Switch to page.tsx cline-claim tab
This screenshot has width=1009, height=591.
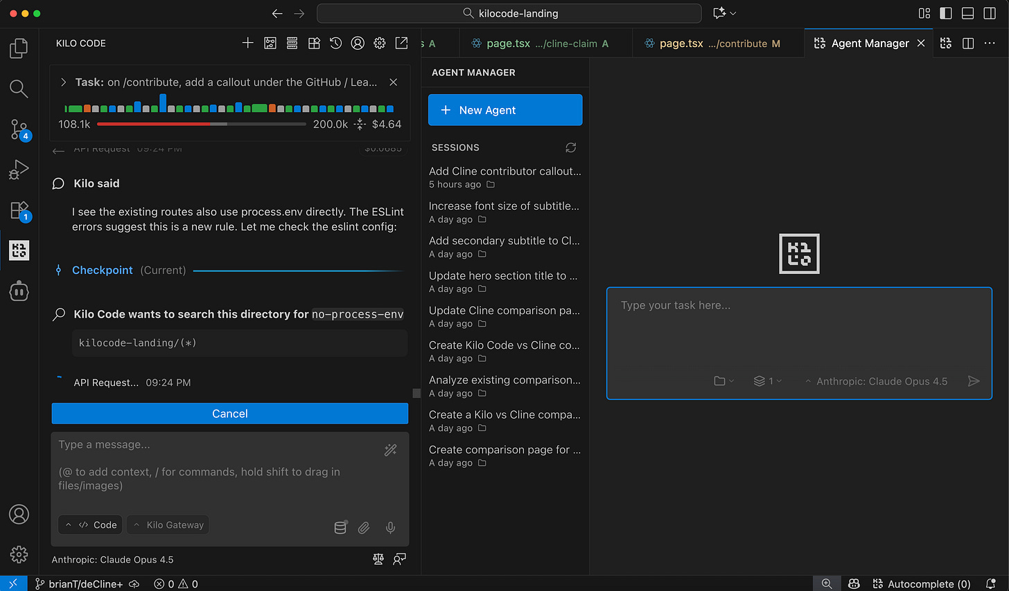pyautogui.click(x=546, y=43)
